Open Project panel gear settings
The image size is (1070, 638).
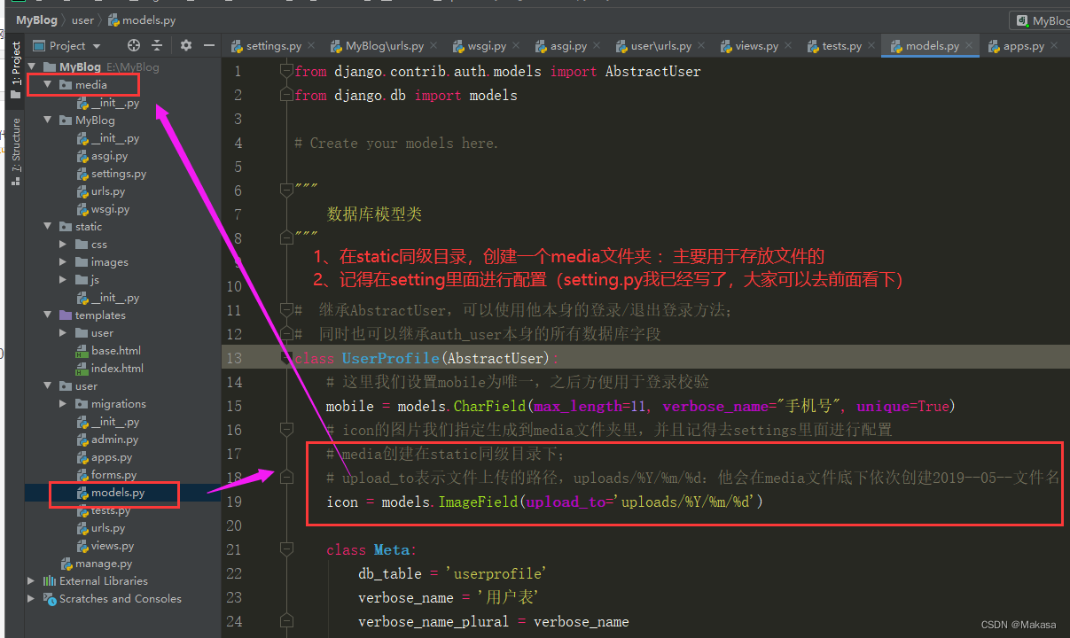pos(185,45)
